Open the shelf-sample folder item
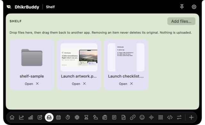Image resolution: width=205 pixels, height=125 pixels. click(29, 84)
